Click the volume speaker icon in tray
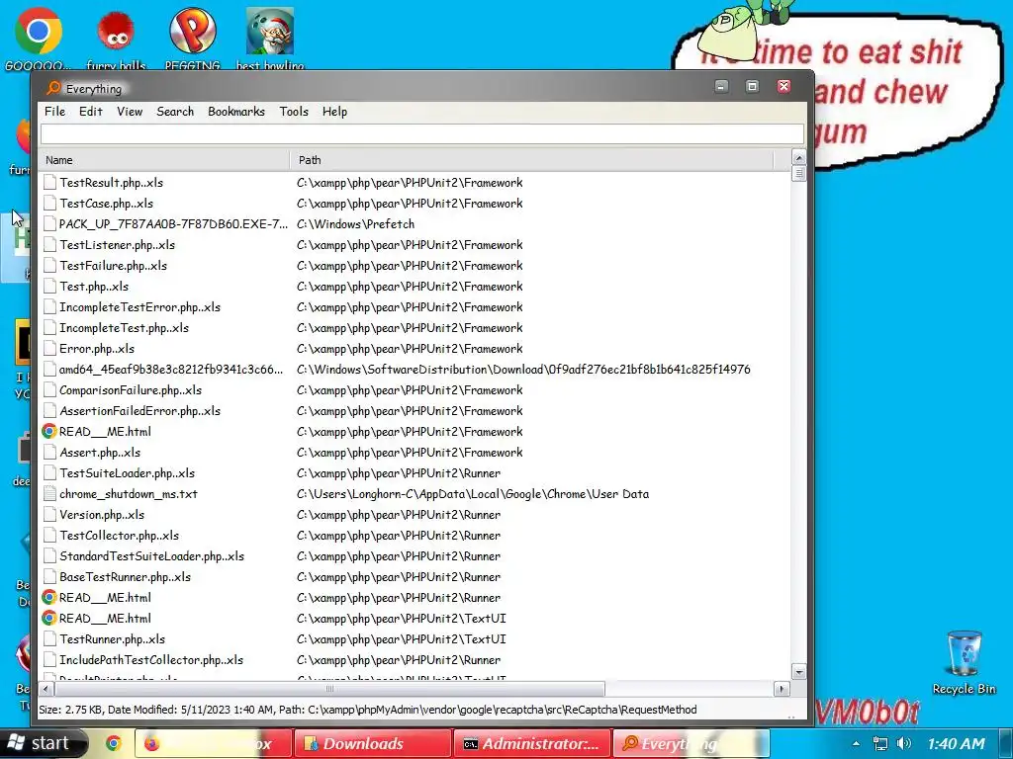 click(x=904, y=743)
